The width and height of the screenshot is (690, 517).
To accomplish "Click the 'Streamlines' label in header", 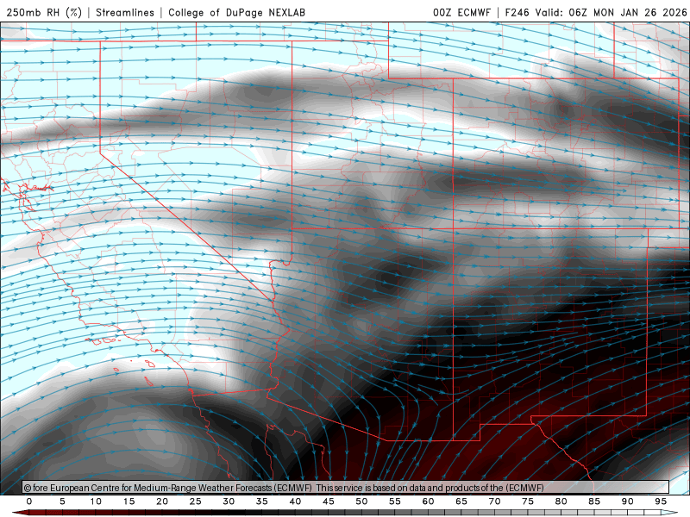I will coord(125,12).
